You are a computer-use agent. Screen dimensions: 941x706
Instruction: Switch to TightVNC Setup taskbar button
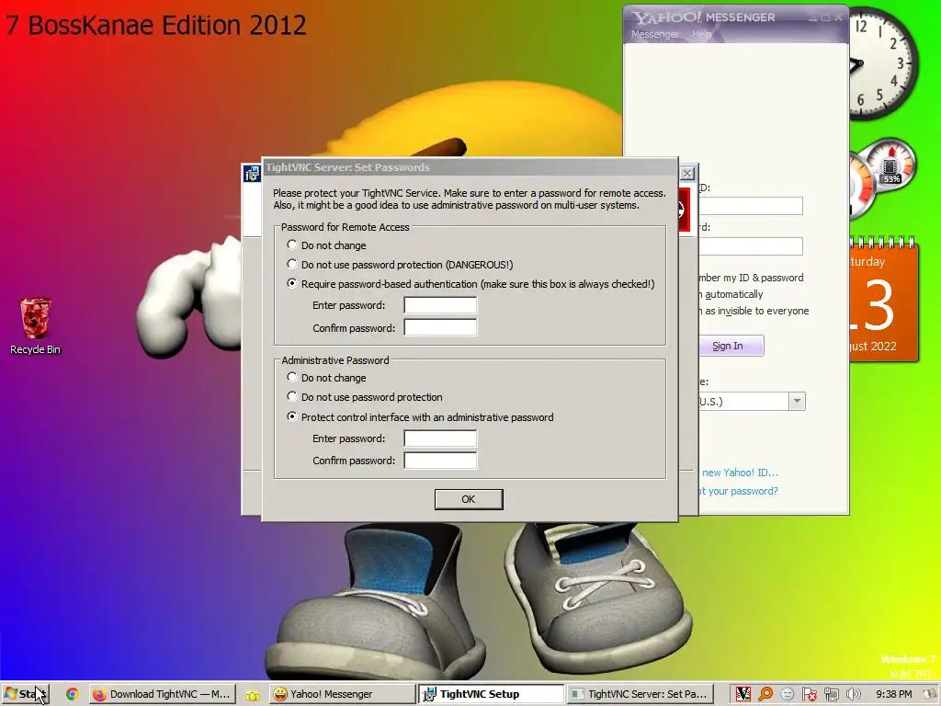(x=491, y=694)
